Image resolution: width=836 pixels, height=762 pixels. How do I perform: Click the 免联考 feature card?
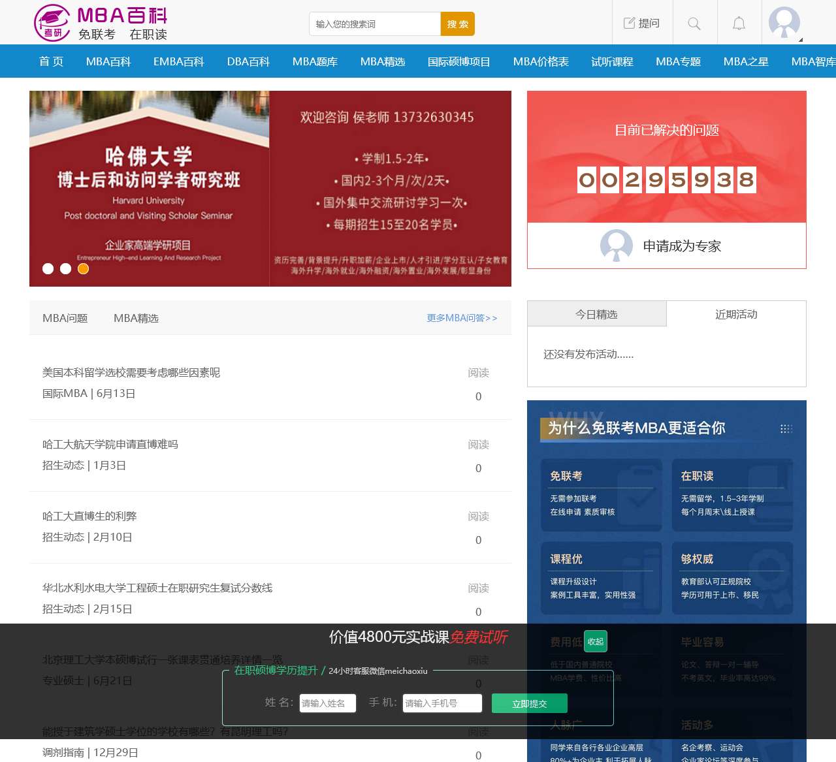pos(602,496)
